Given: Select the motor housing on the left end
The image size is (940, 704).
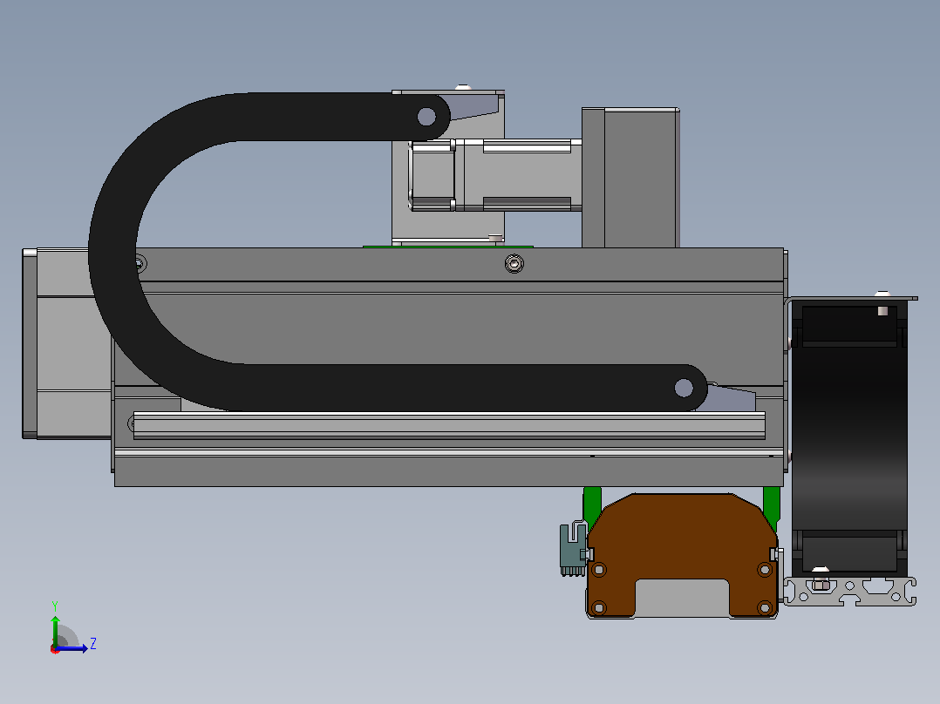Looking at the screenshot, I should pos(67,343).
